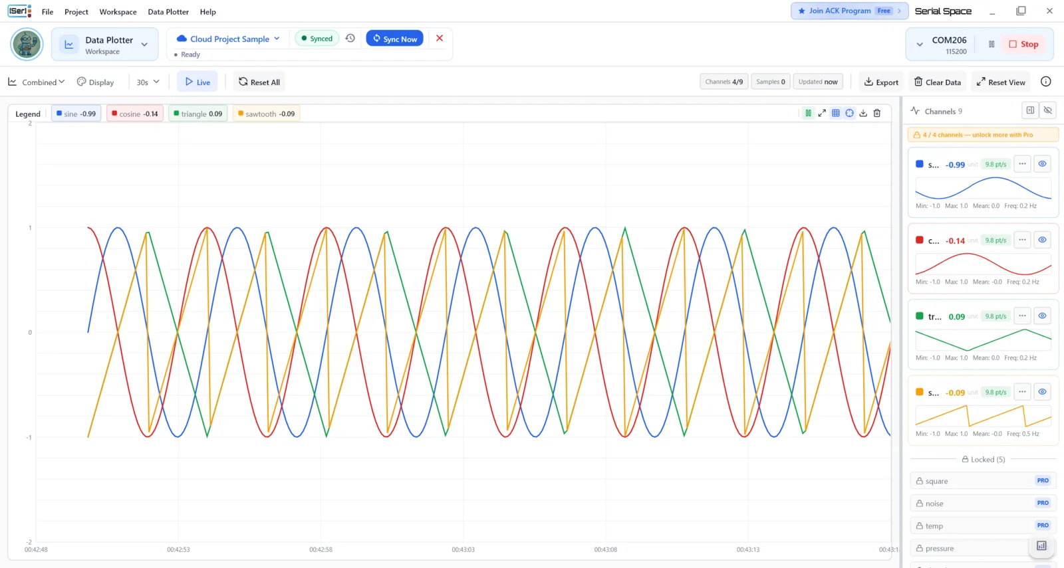Open more options for the triangle channel
Viewport: 1064px width, 568px height.
pyautogui.click(x=1023, y=316)
